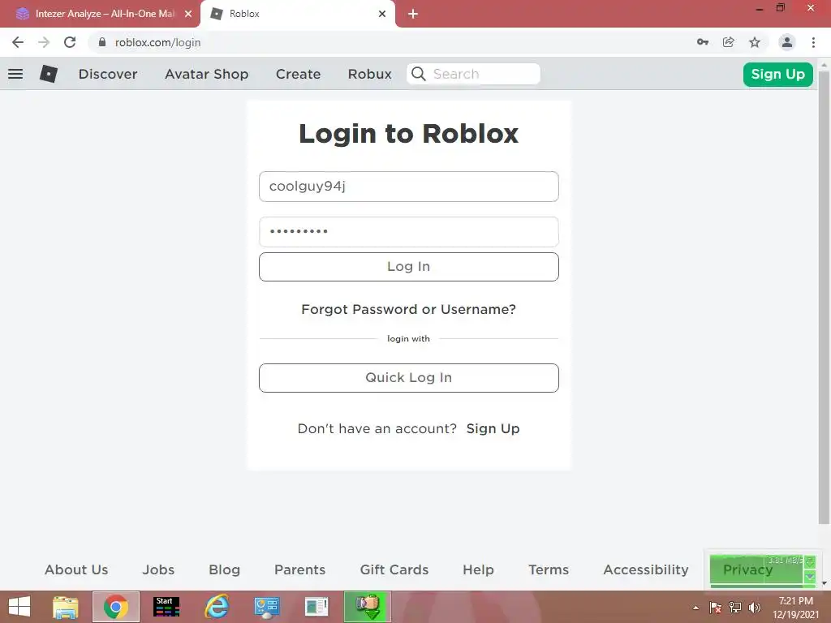Open Robux page
The image size is (831, 623).
pos(370,74)
